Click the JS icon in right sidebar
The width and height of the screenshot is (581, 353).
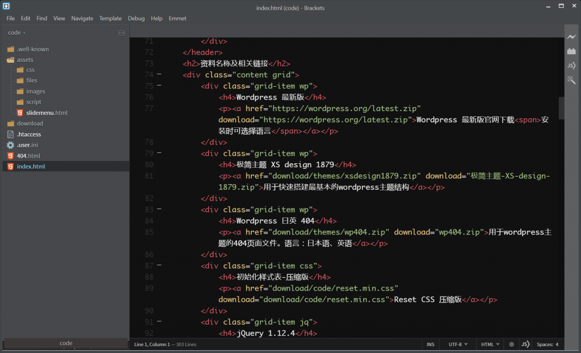click(571, 66)
